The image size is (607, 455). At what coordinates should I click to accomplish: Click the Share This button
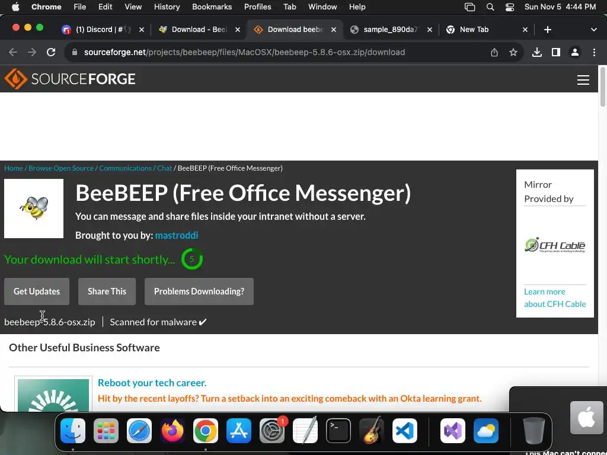pyautogui.click(x=107, y=291)
